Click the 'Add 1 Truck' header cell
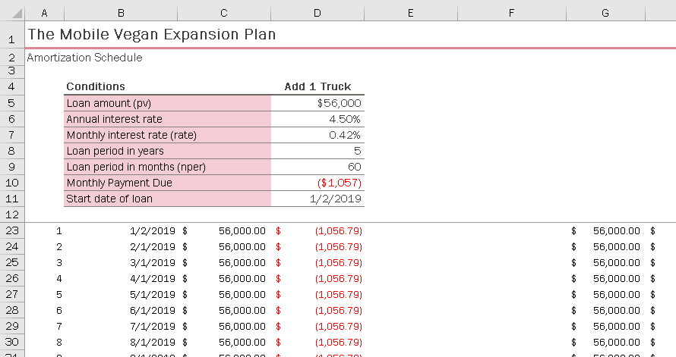Screen dimensions: 676x357 pyautogui.click(x=317, y=86)
